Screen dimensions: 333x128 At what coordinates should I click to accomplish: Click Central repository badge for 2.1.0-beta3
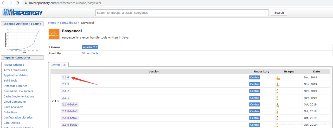click(255, 111)
